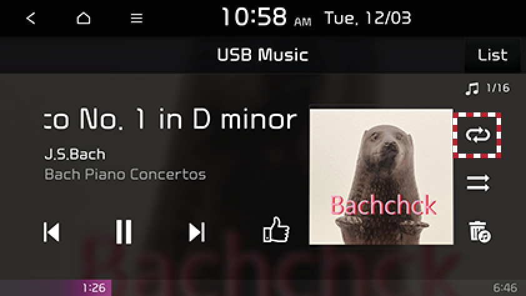Go to the home screen icon
Image resolution: width=526 pixels, height=296 pixels.
[x=83, y=18]
